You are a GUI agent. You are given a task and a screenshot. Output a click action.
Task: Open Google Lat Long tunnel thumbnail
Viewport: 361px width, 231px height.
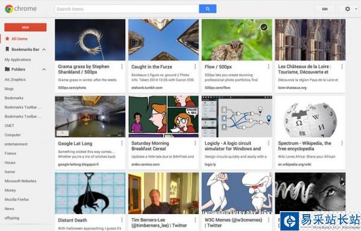pos(90,117)
